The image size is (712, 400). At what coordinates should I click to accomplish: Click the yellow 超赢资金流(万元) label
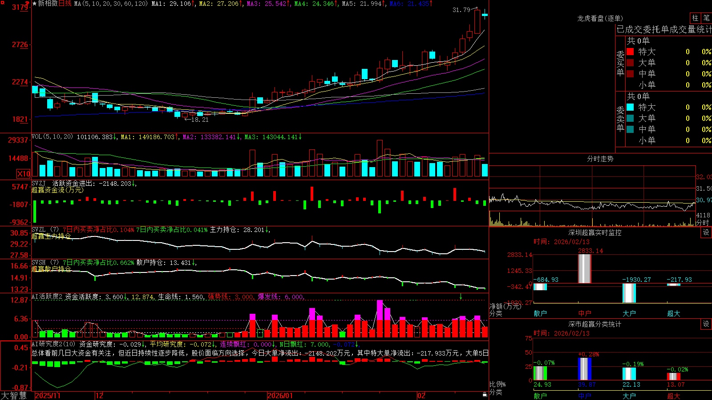[57, 190]
